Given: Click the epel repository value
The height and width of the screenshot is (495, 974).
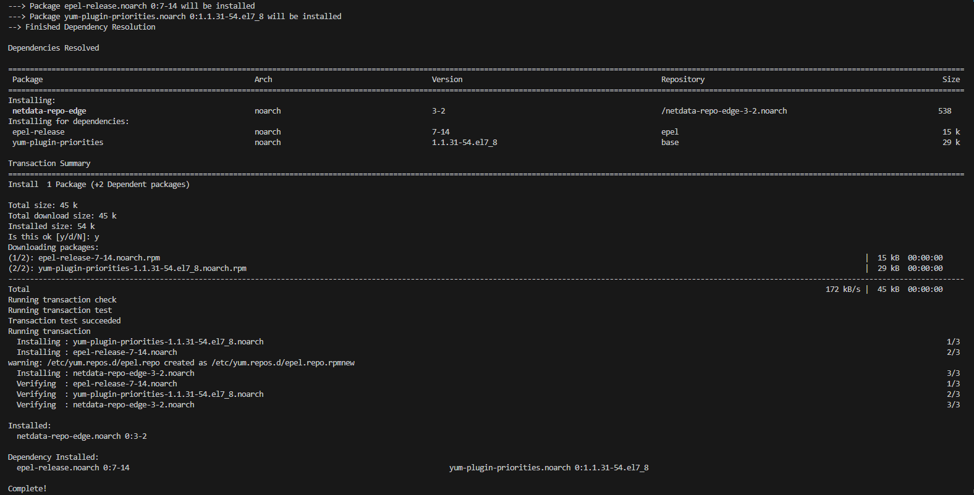Looking at the screenshot, I should (669, 132).
